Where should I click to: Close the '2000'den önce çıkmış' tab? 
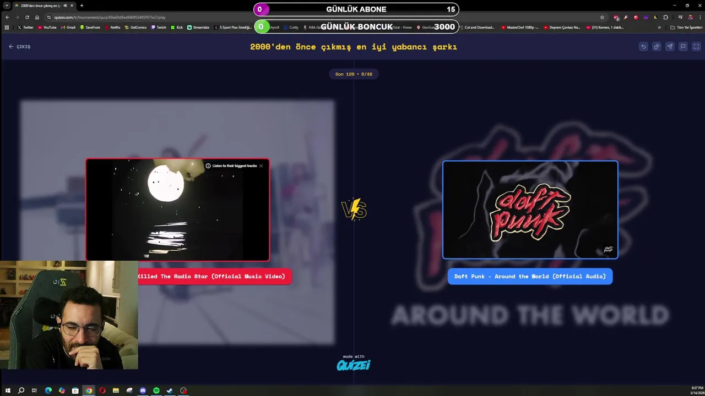72,5
